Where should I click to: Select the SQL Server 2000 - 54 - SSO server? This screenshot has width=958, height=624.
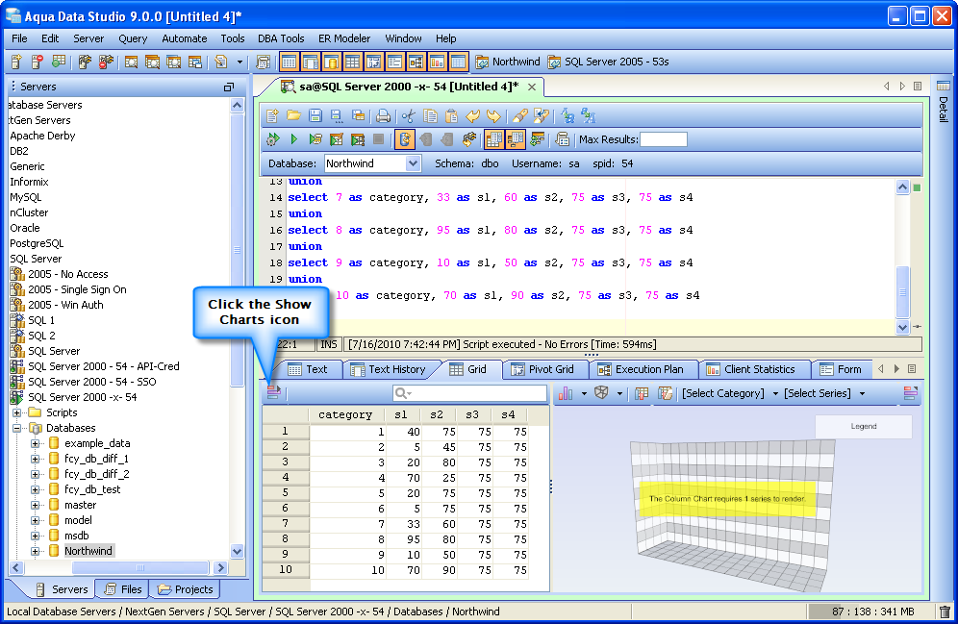[x=91, y=382]
